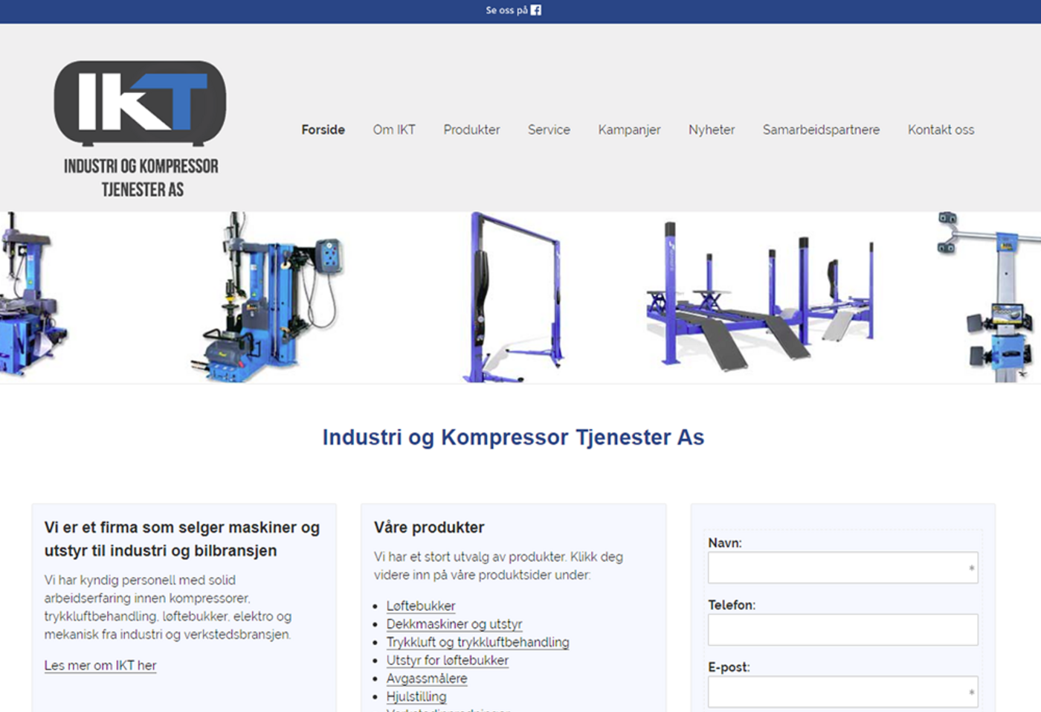Go to the Om IKT page
The width and height of the screenshot is (1041, 712).
(394, 129)
